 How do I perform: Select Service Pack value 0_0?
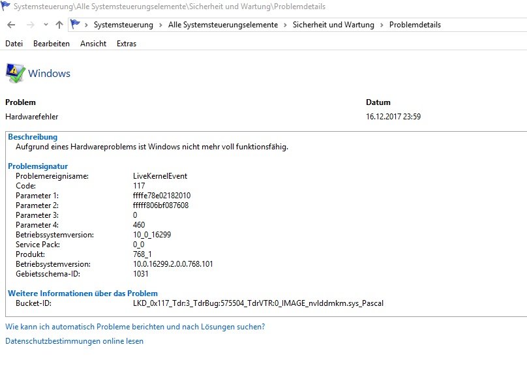(138, 245)
